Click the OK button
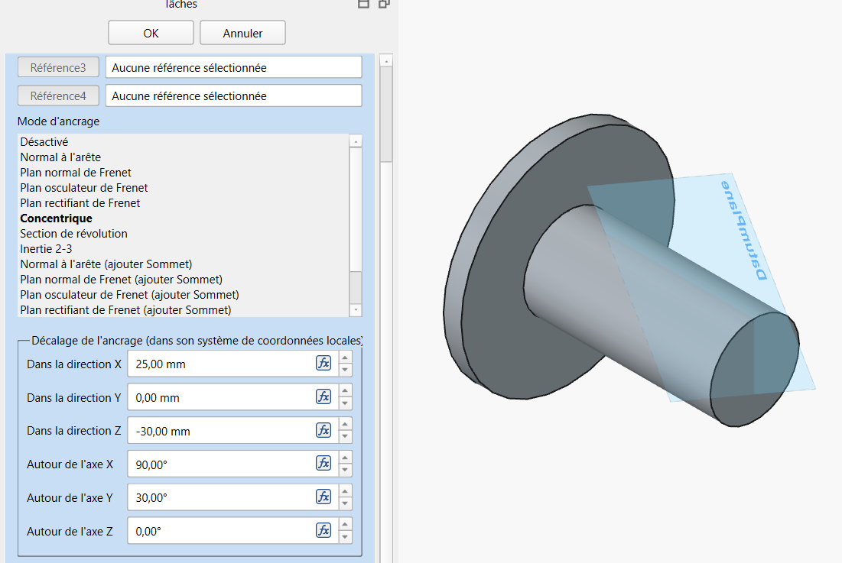 pos(151,33)
